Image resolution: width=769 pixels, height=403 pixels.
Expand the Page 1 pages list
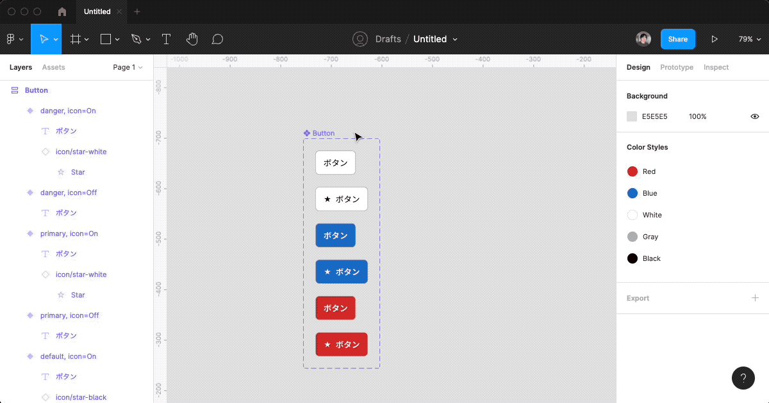point(128,67)
